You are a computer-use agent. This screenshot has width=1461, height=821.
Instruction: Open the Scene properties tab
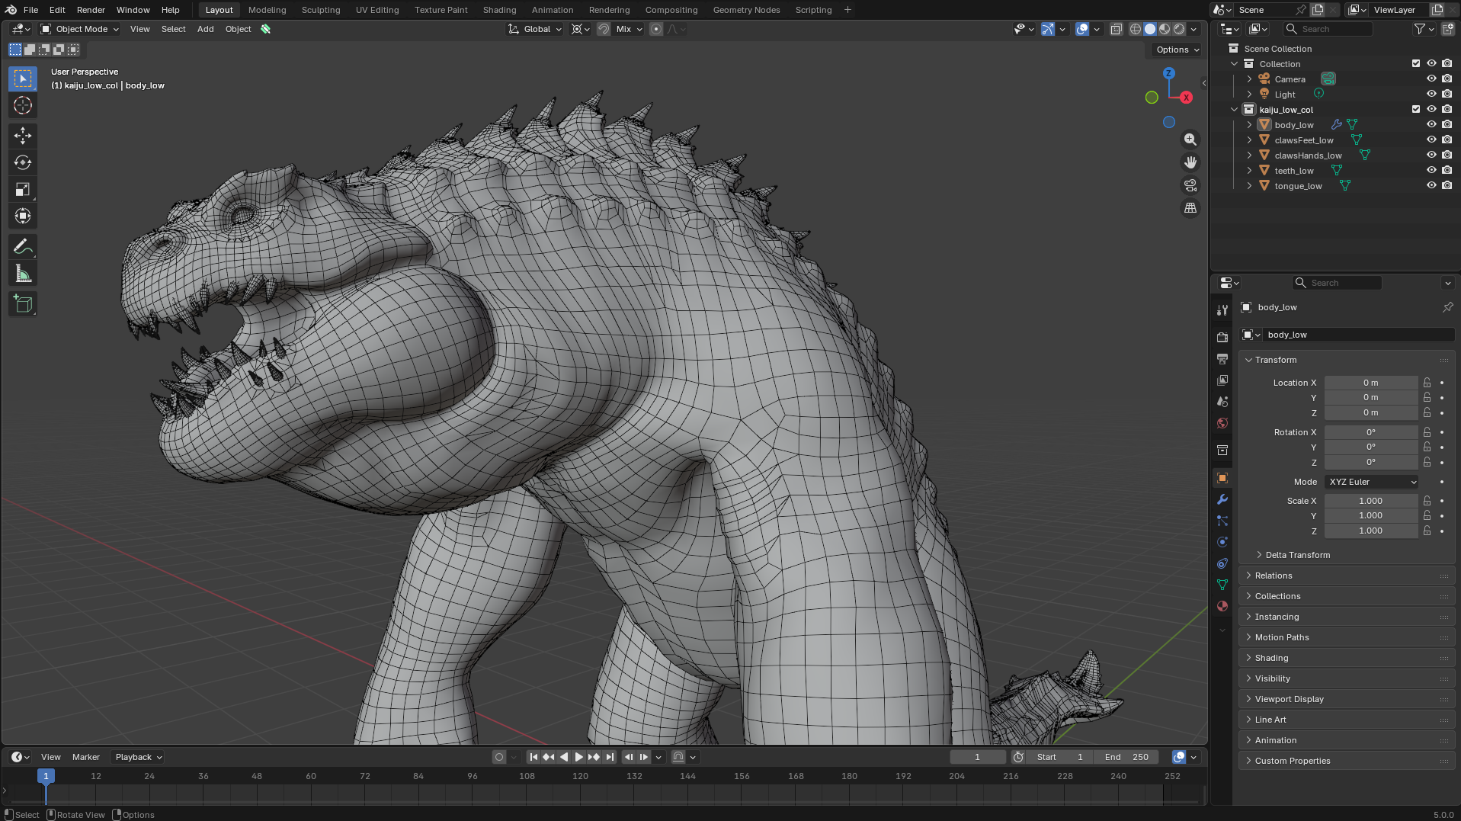click(x=1222, y=401)
